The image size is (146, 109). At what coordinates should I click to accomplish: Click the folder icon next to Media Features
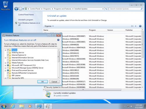10,63
